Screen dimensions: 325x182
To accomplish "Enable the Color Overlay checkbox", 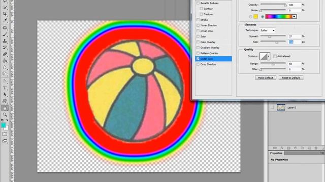I will 198,42.
